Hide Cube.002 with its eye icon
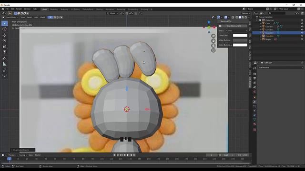The width and height of the screenshot is (305, 171). pyautogui.click(x=302, y=29)
